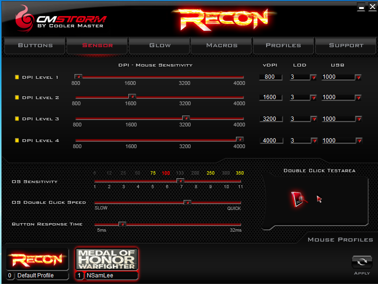
Task: Open the Profiles tab
Action: click(284, 45)
